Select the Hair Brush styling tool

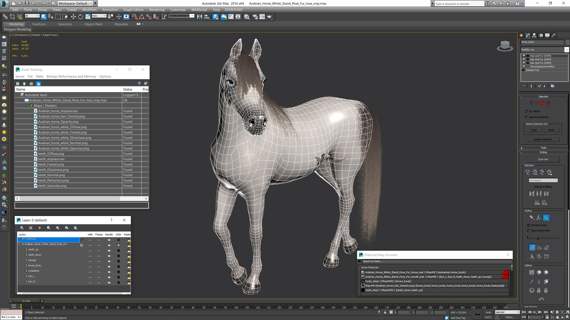point(532,218)
